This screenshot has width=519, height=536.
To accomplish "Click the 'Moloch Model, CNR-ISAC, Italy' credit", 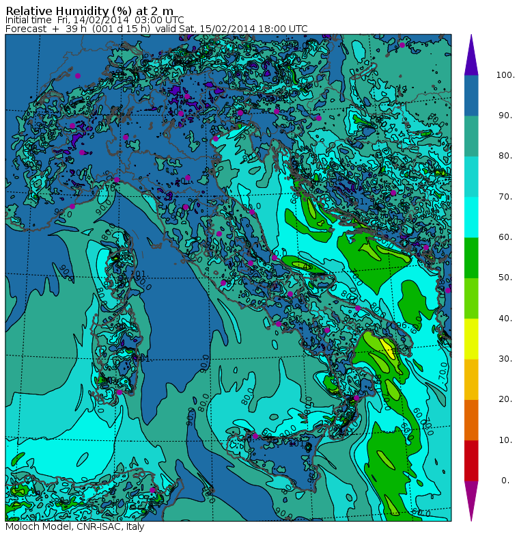I will click(75, 526).
